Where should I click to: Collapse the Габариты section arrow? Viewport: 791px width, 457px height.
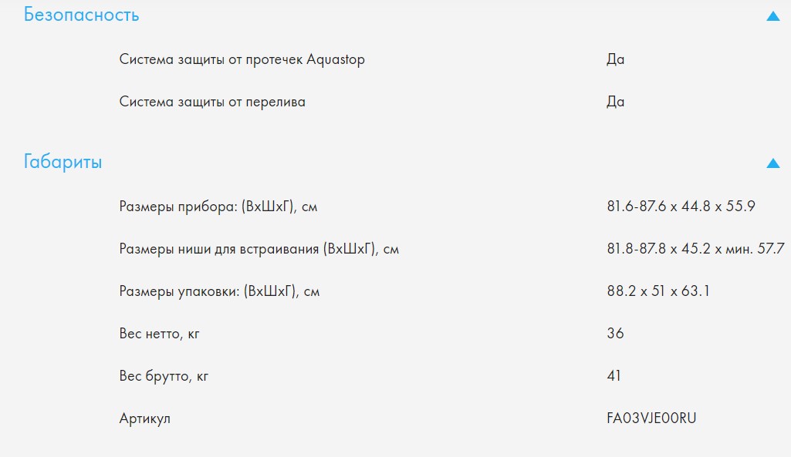[x=772, y=163]
